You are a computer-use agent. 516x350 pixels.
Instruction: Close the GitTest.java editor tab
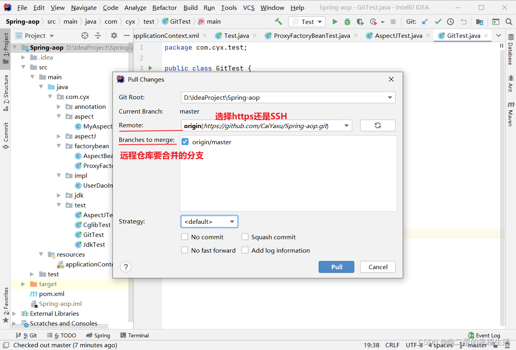tap(486, 35)
